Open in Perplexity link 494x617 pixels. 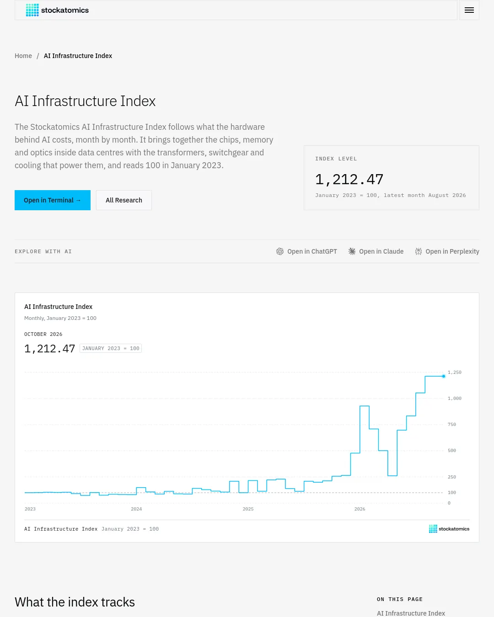click(447, 251)
